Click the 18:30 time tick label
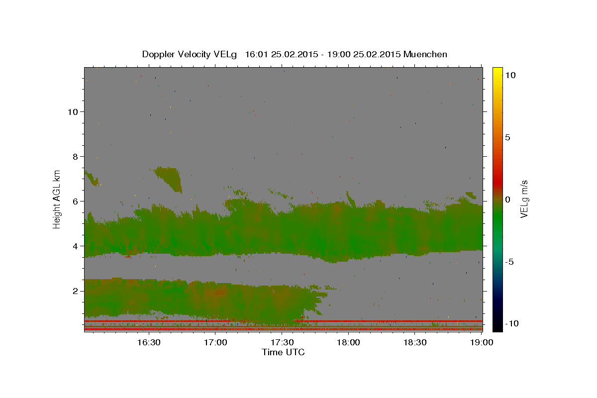Image resolution: width=597 pixels, height=398 pixels. 415,342
